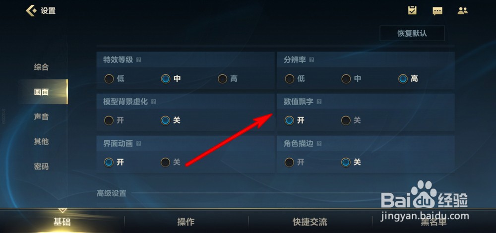Open the 综合 settings category

[42, 67]
